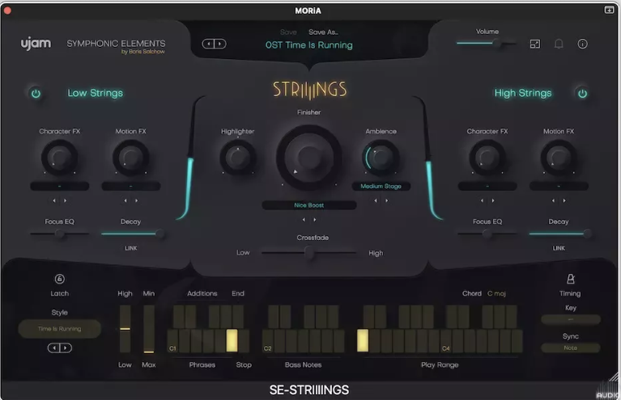621x400 pixels.
Task: Click High Strings Focus EQ slider
Action: point(487,234)
